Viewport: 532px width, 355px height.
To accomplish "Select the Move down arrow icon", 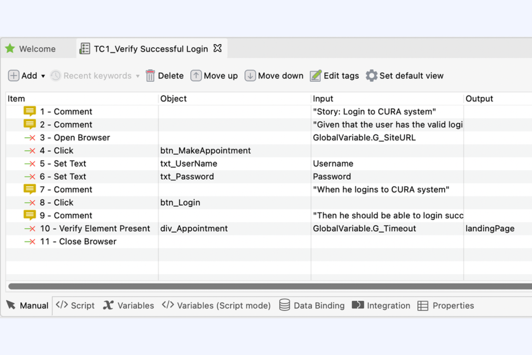I will point(250,76).
